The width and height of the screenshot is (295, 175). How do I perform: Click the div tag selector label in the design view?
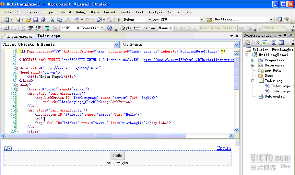(x=8, y=148)
